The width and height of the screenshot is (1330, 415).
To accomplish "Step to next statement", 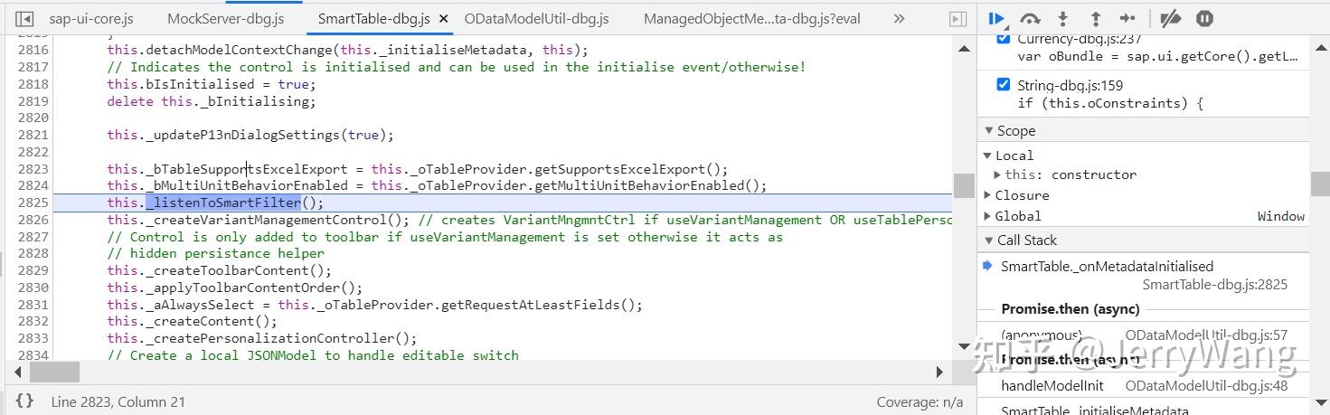I will [1127, 18].
